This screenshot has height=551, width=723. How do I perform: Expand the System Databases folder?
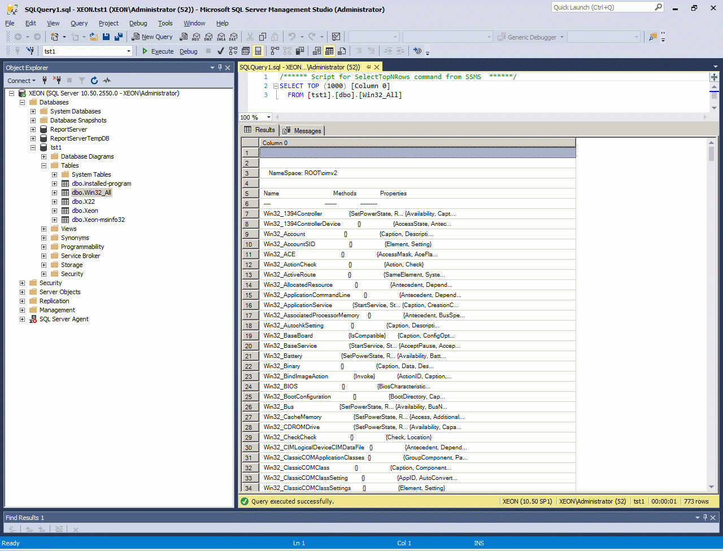point(33,111)
